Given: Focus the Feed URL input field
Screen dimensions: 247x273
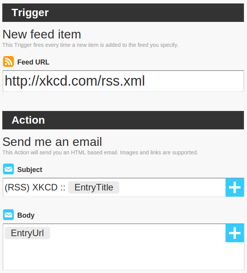Looking at the screenshot, I should point(123,81).
